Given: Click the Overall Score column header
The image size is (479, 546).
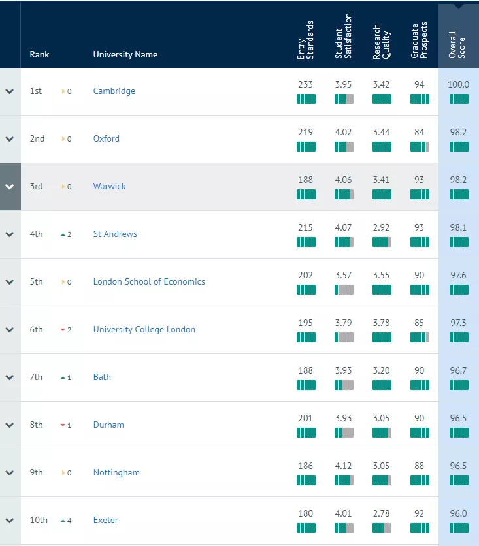Looking at the screenshot, I should [457, 44].
